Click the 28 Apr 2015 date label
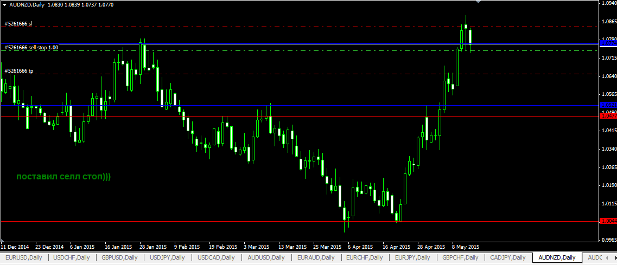Viewport: 617px width, 265px height. (x=431, y=247)
